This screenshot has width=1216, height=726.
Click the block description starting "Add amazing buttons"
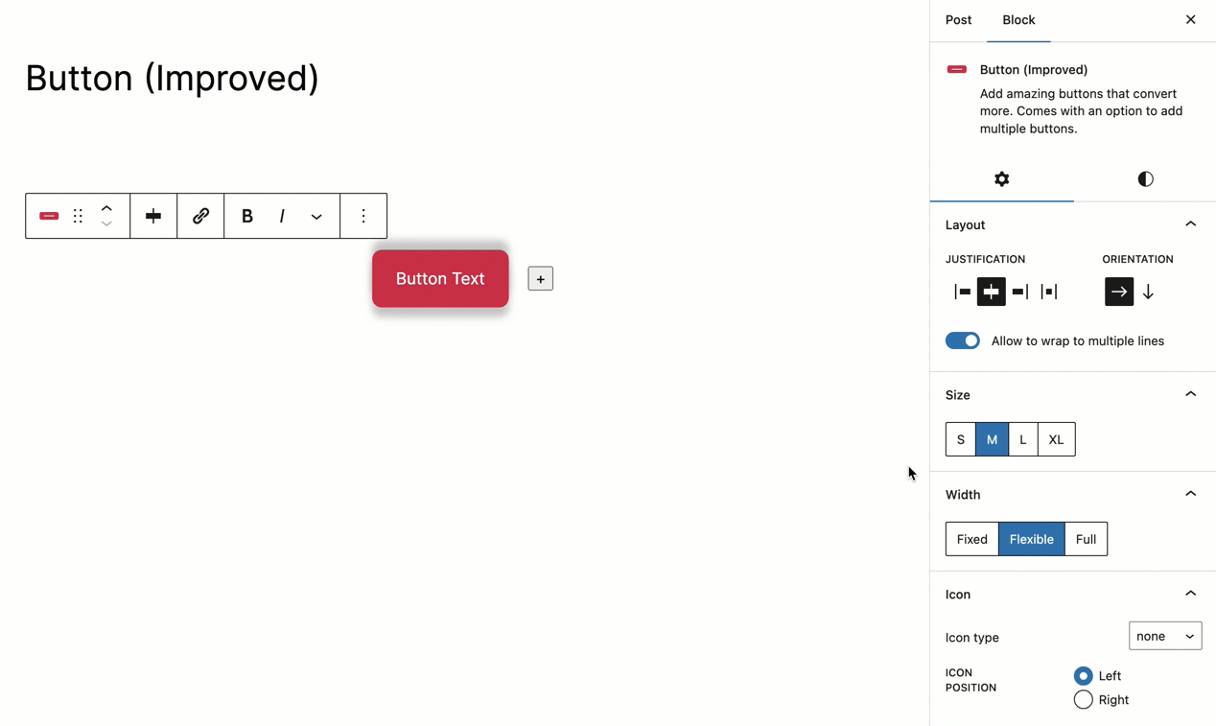click(x=1081, y=111)
